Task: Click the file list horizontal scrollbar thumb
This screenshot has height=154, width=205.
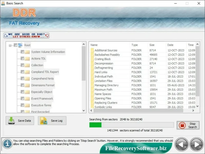Action: tap(138, 111)
